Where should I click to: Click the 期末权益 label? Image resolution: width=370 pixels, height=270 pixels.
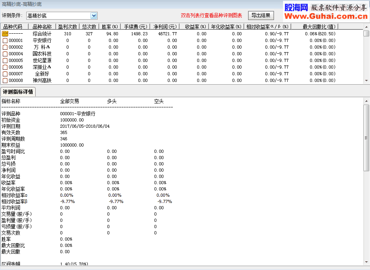11,145
